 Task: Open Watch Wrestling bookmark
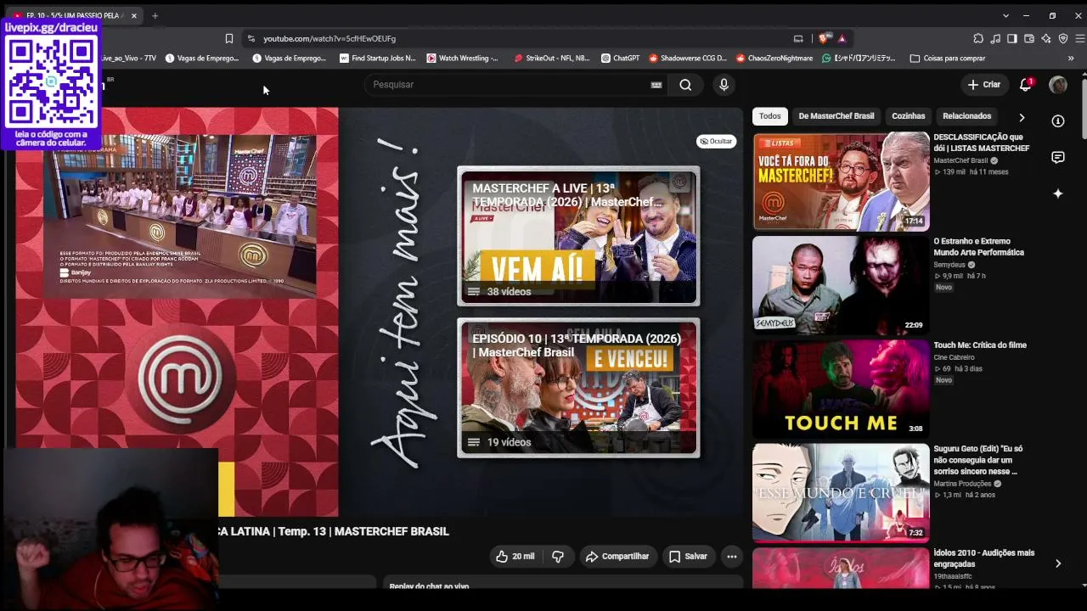click(462, 59)
